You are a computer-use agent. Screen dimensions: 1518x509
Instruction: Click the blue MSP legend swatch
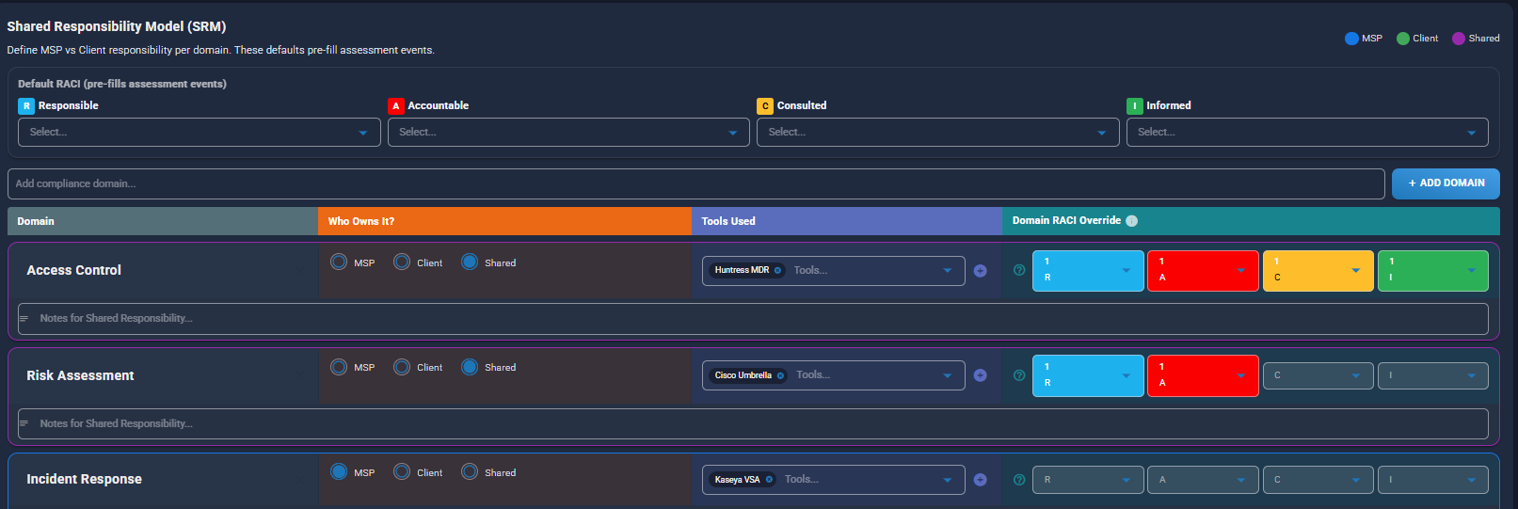pyautogui.click(x=1351, y=39)
